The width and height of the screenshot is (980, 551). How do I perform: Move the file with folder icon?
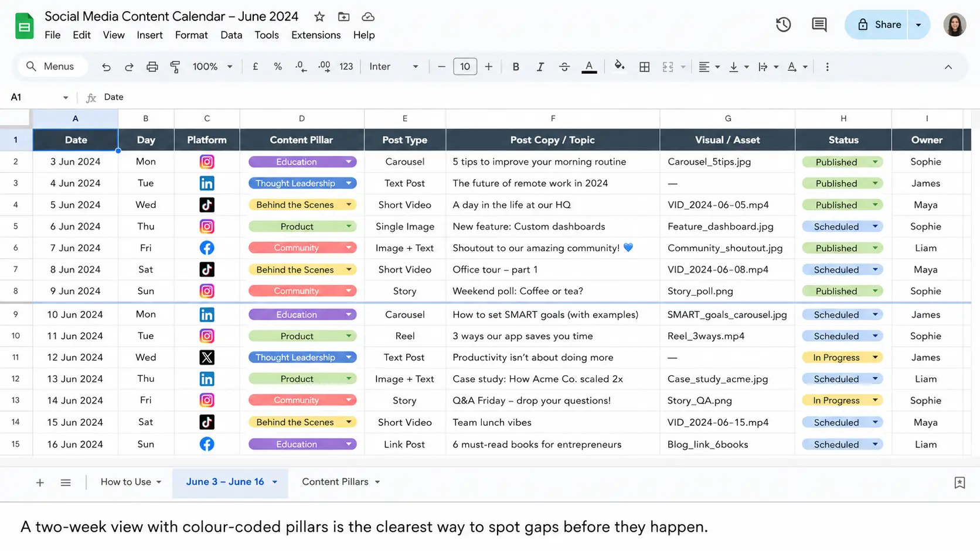pyautogui.click(x=344, y=16)
